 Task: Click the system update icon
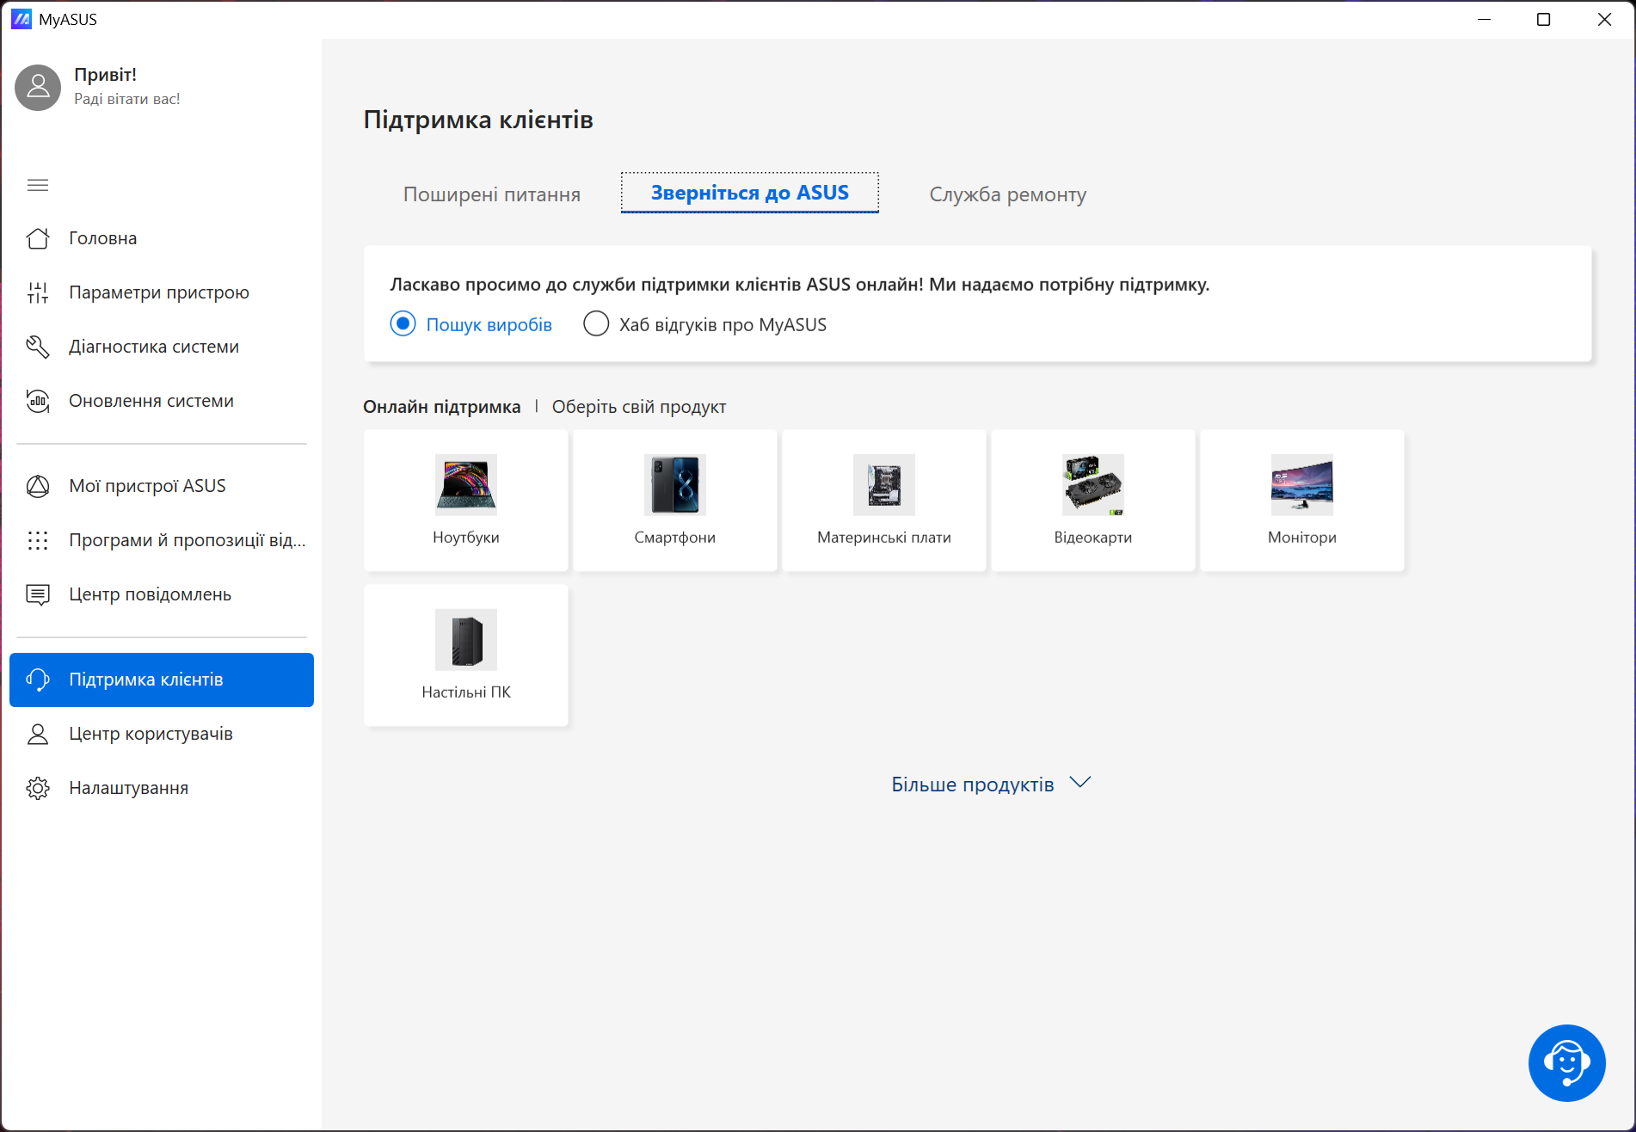point(38,401)
